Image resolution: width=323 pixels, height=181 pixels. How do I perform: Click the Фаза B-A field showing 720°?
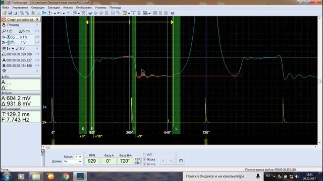click(x=125, y=161)
